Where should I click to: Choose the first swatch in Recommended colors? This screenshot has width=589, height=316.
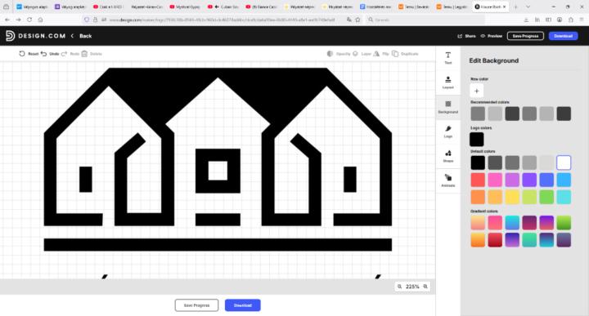[478, 113]
